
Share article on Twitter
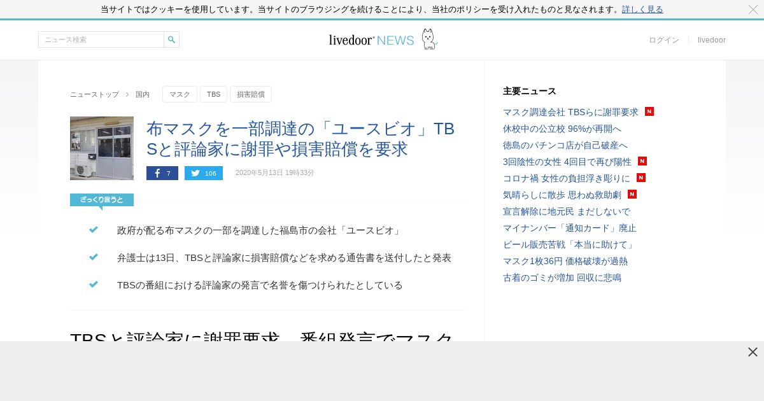pos(204,173)
